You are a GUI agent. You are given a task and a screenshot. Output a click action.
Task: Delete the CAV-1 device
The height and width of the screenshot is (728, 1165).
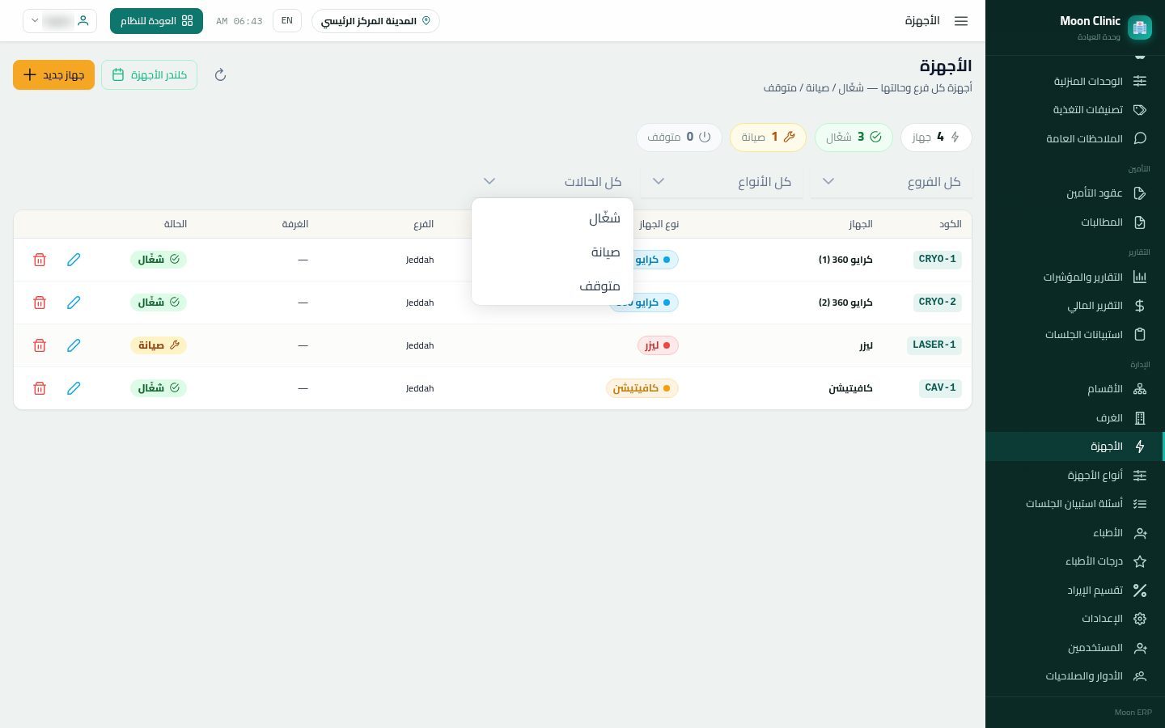click(x=40, y=388)
